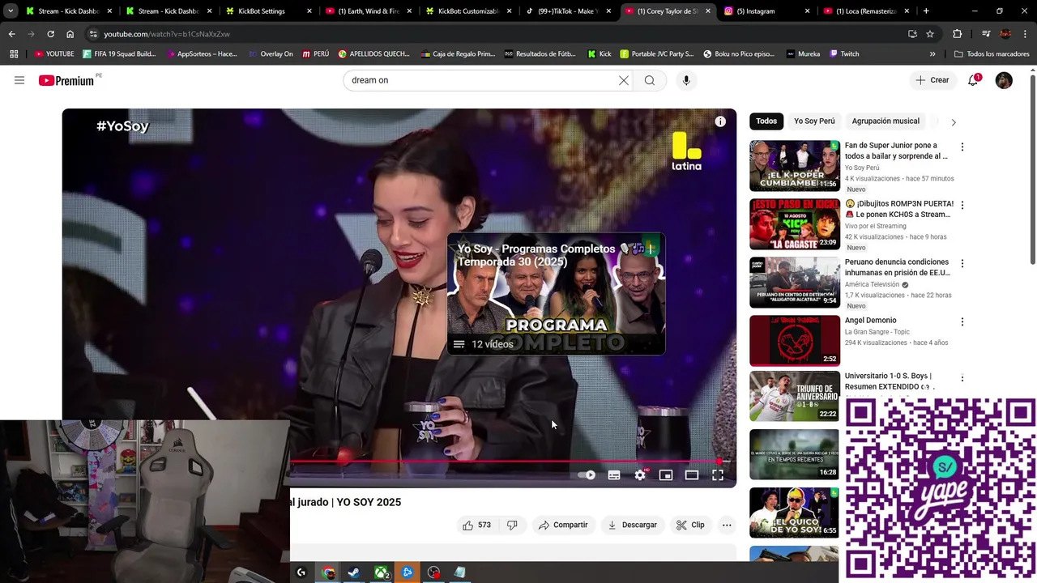Close the Instagram browser tab
Screen dimensions: 1037x583
808,11
